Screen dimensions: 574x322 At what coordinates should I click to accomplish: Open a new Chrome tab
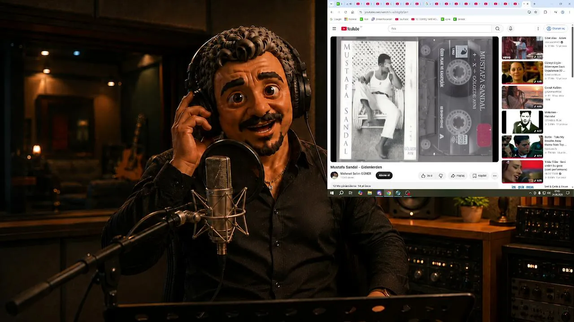[x=534, y=4]
